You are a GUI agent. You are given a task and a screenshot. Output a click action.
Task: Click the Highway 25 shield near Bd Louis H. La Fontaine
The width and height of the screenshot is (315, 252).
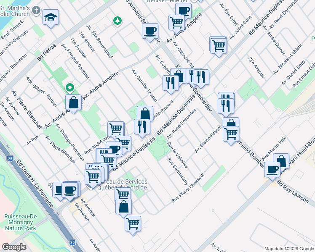[10, 159]
